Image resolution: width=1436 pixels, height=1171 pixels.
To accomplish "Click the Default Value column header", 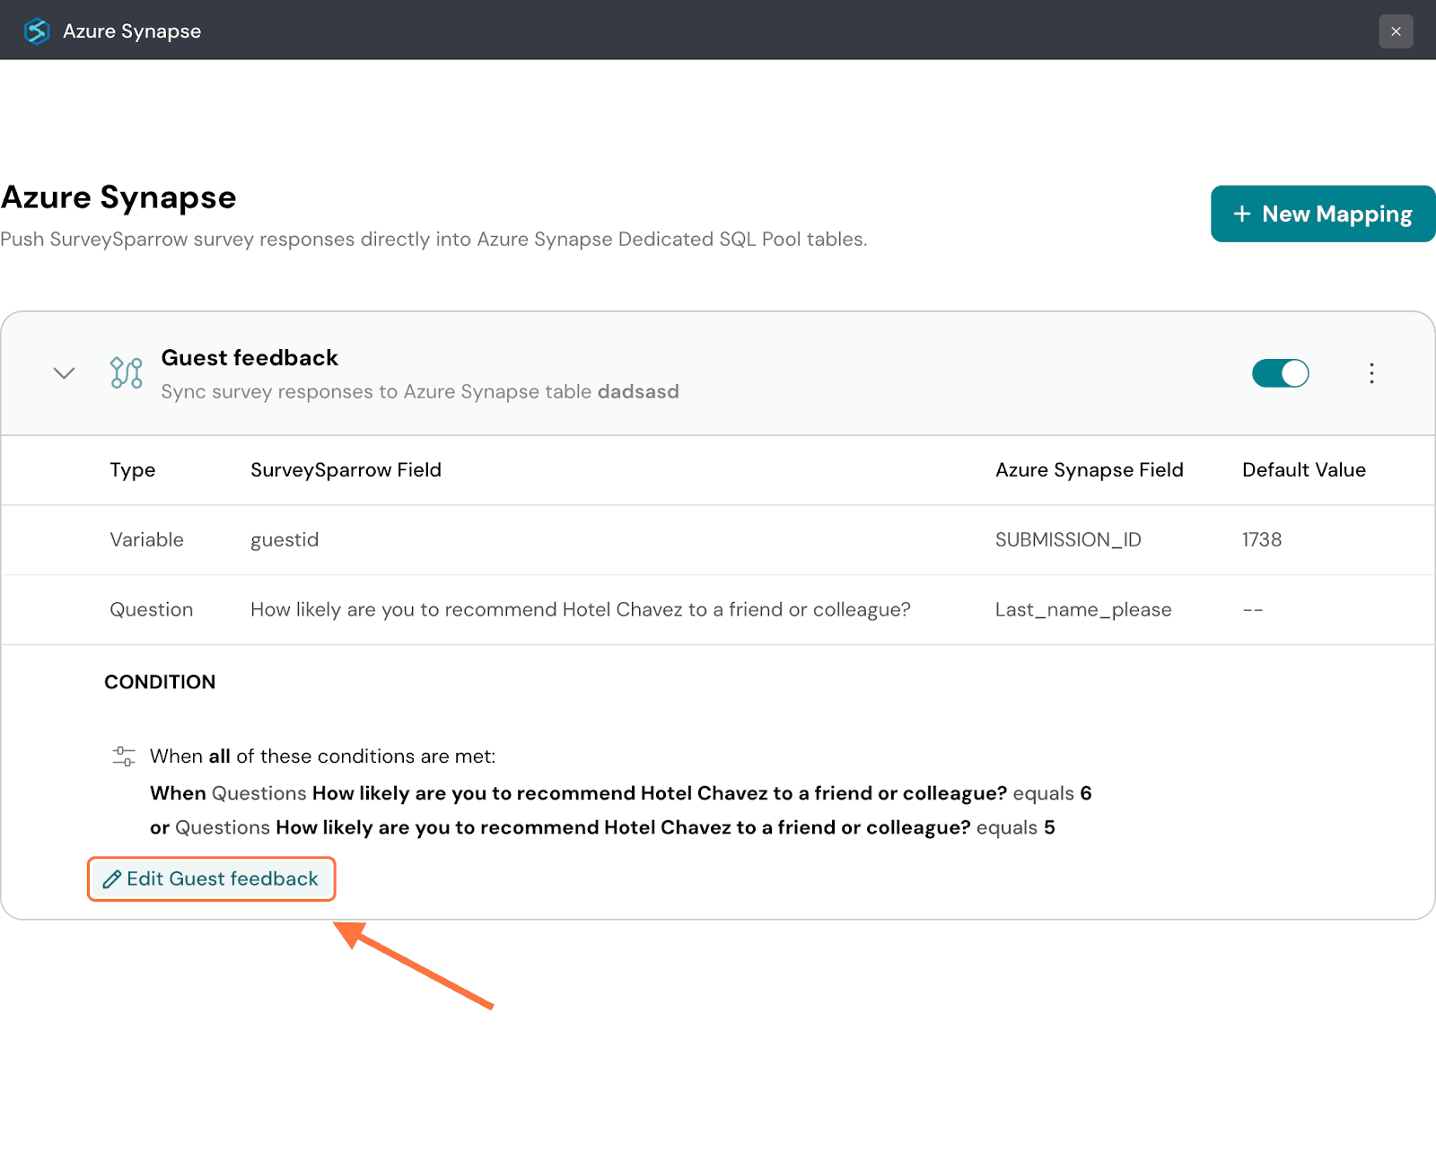I will coord(1303,470).
